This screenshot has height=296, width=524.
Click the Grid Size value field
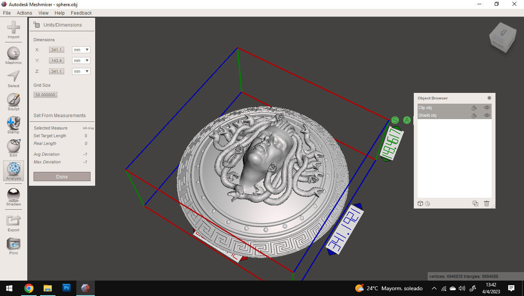click(45, 95)
